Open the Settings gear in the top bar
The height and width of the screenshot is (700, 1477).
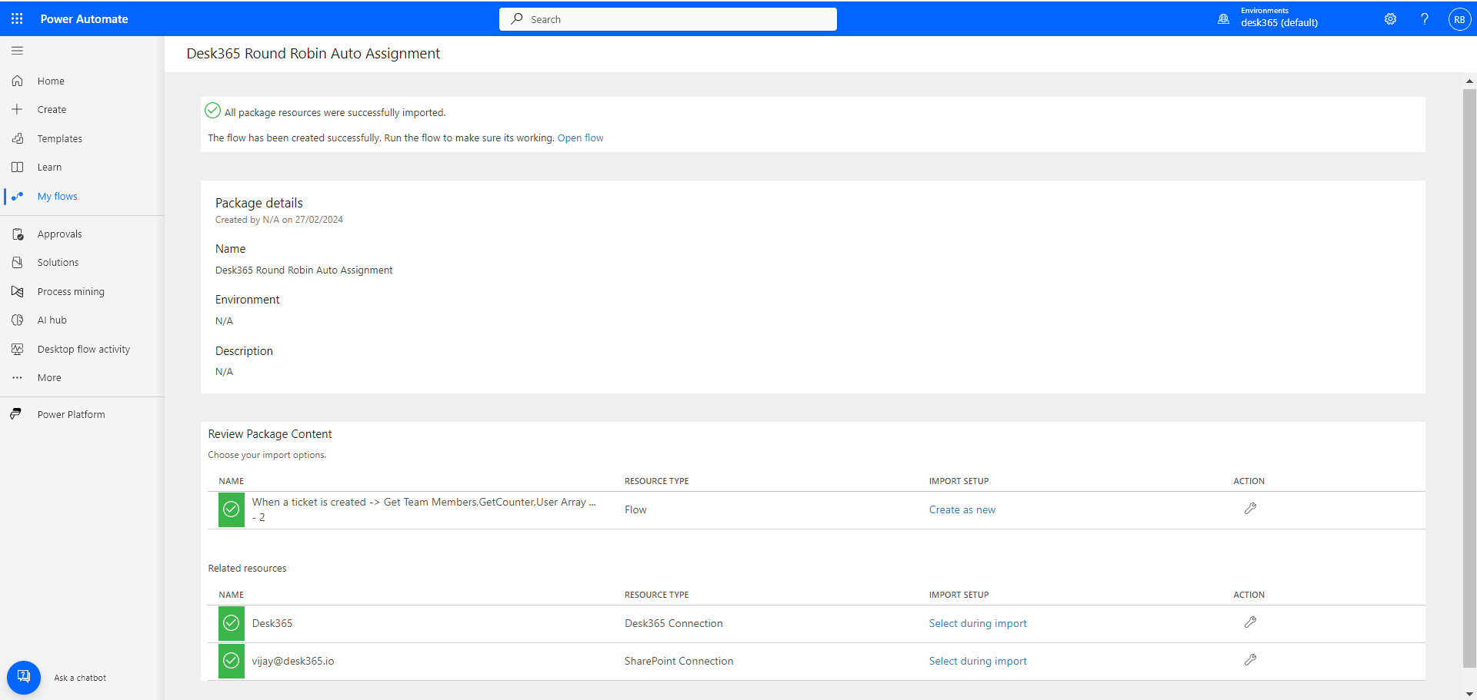1390,18
